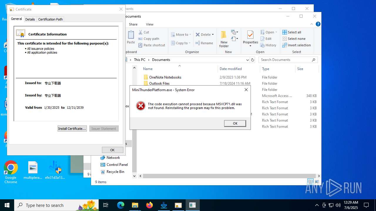This screenshot has height=211, width=376.
Task: Click the horizontal scrollbar in file list
Action: tap(229, 176)
